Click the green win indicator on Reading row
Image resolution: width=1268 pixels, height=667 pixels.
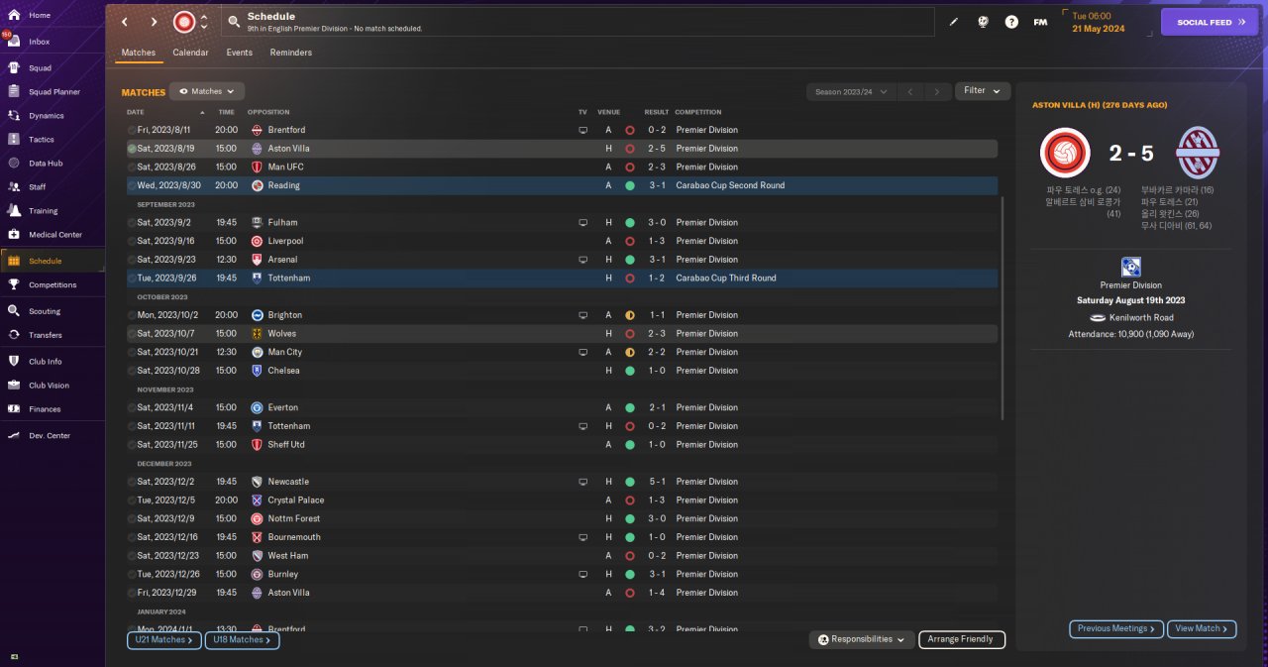[x=630, y=185]
